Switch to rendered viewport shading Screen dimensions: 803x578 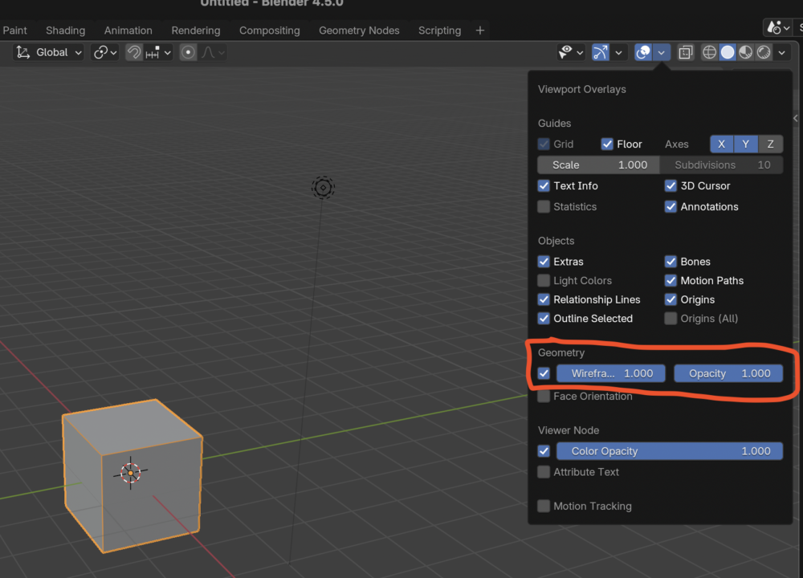(764, 52)
